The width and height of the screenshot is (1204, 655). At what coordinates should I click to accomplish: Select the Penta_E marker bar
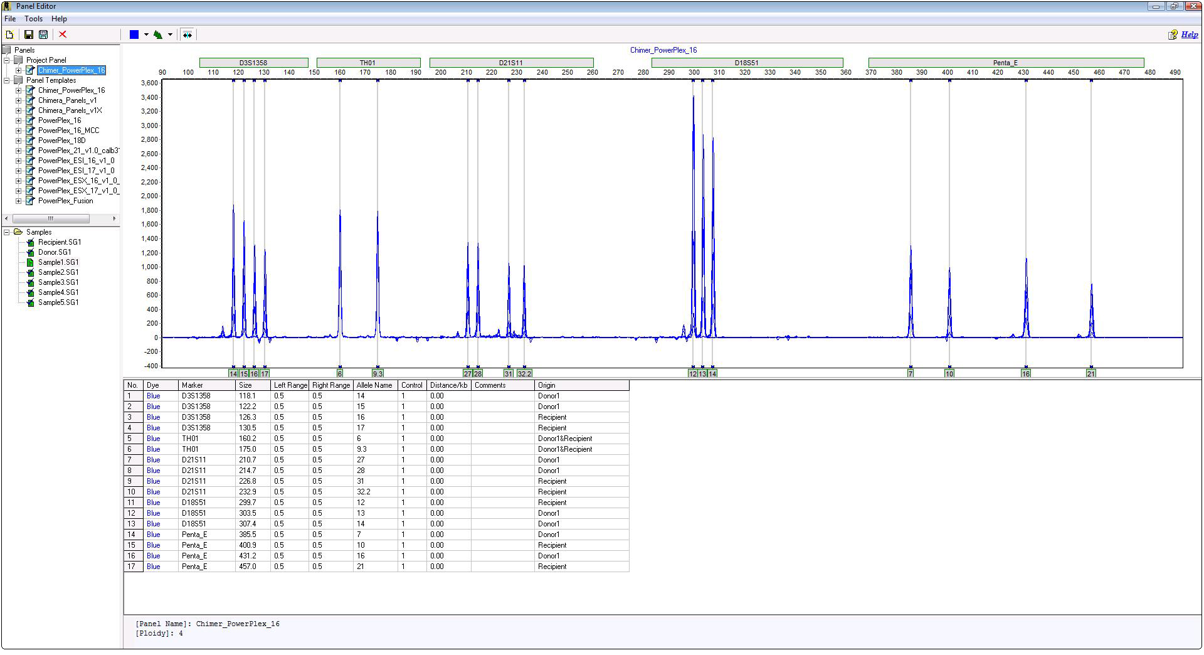point(1006,63)
